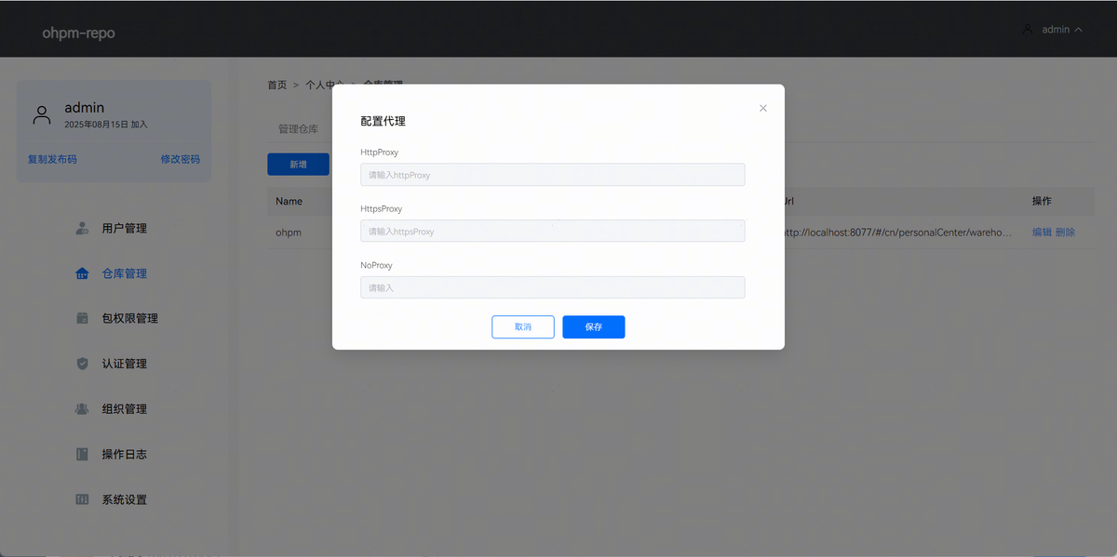Click 编辑 for the ohpm repository
Image resolution: width=1117 pixels, height=557 pixels.
1042,232
